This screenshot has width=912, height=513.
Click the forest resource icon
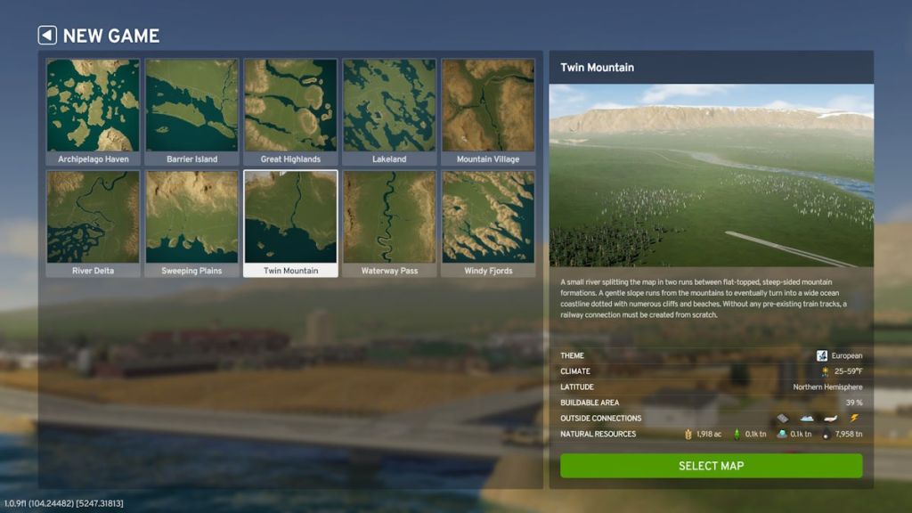(x=737, y=433)
